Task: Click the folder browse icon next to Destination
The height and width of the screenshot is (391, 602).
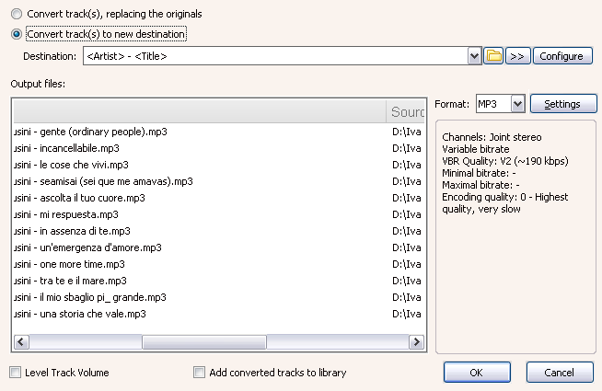Action: point(494,56)
